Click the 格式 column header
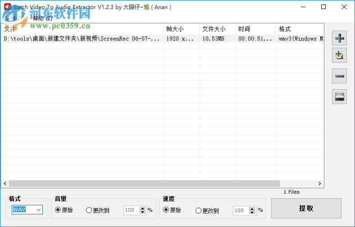355x227 pixels. pos(300,29)
